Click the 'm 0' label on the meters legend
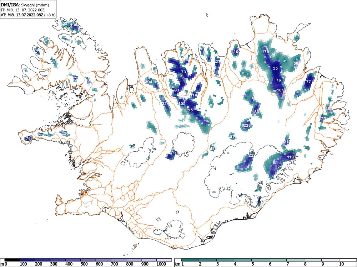Viewport: 357px width, 267px height. click(x=4, y=264)
